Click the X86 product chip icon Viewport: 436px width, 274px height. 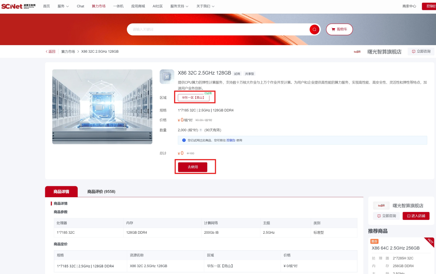click(167, 77)
